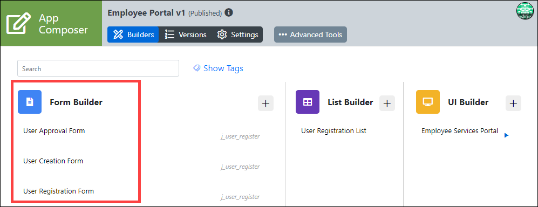Viewport: 538px width, 207px height.
Task: Open User Registration Form
Action: (x=59, y=191)
